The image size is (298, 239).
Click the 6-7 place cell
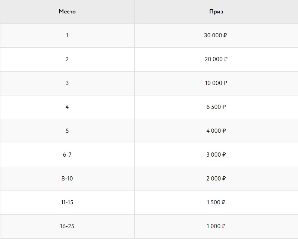point(67,155)
